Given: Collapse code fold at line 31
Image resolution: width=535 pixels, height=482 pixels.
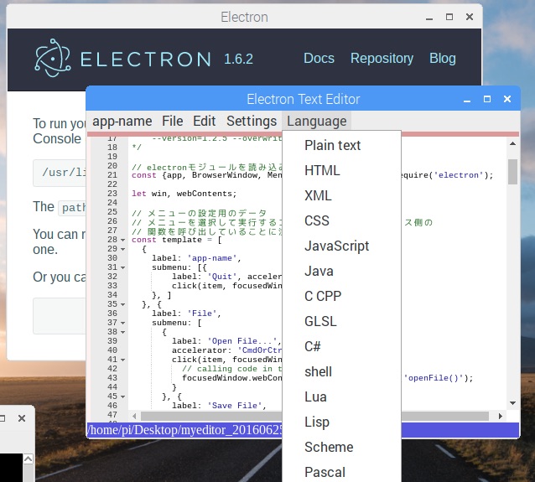Looking at the screenshot, I should 122,267.
